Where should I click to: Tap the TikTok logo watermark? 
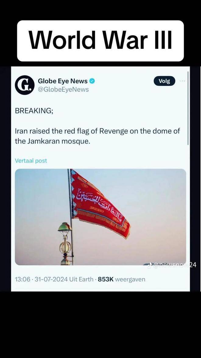tap(150, 265)
